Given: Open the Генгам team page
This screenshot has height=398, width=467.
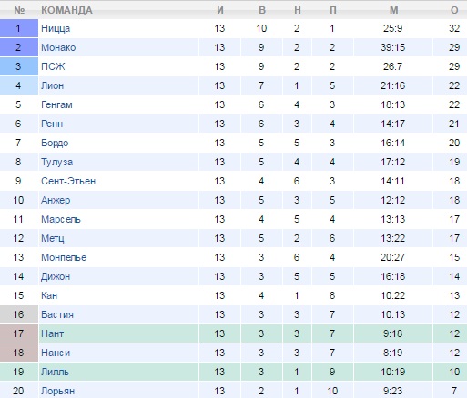Looking at the screenshot, I should coord(56,104).
